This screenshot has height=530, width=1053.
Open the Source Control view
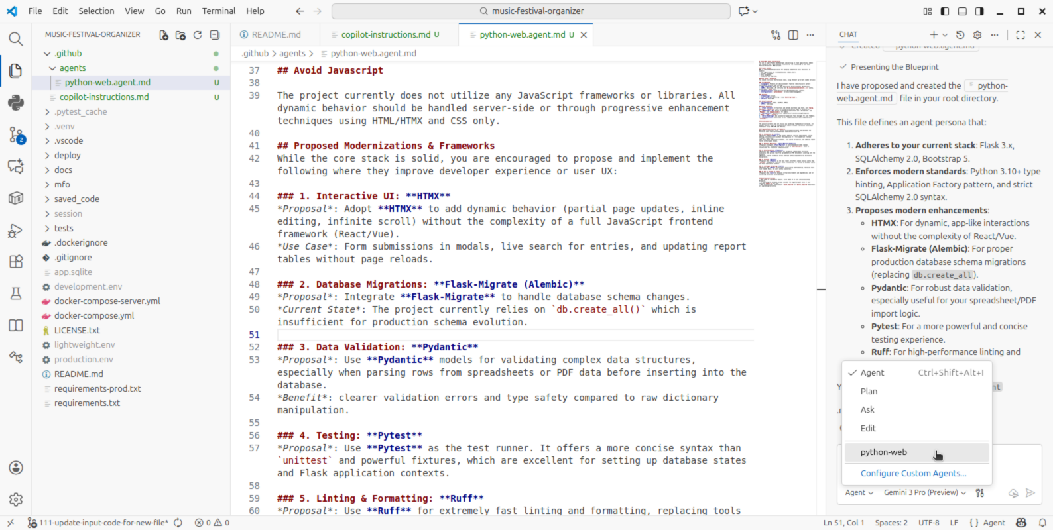click(x=16, y=135)
